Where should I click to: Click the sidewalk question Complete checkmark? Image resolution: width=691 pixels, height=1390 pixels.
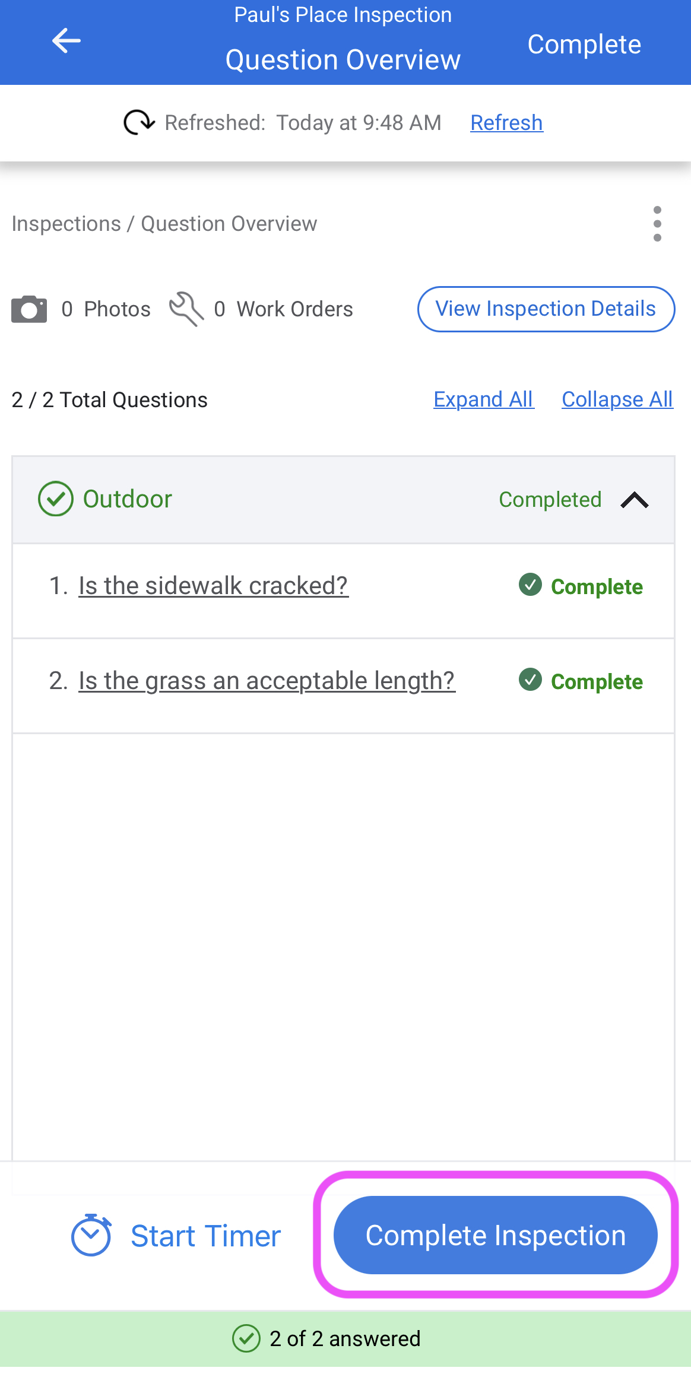[x=530, y=585]
